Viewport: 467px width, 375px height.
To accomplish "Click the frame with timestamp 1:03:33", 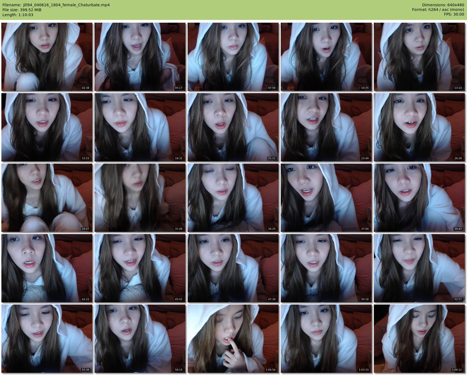I will (326, 339).
